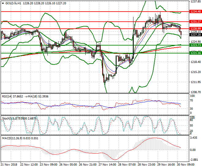202x168 pixels.
Task: Click the 23 Nov 09:00 time label
Action: (48, 165)
